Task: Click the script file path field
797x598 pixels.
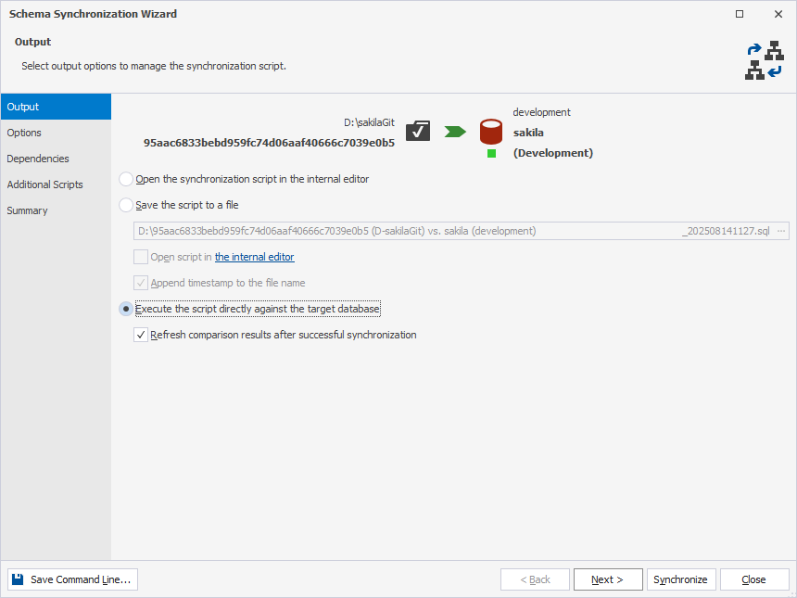Action: [x=417, y=231]
